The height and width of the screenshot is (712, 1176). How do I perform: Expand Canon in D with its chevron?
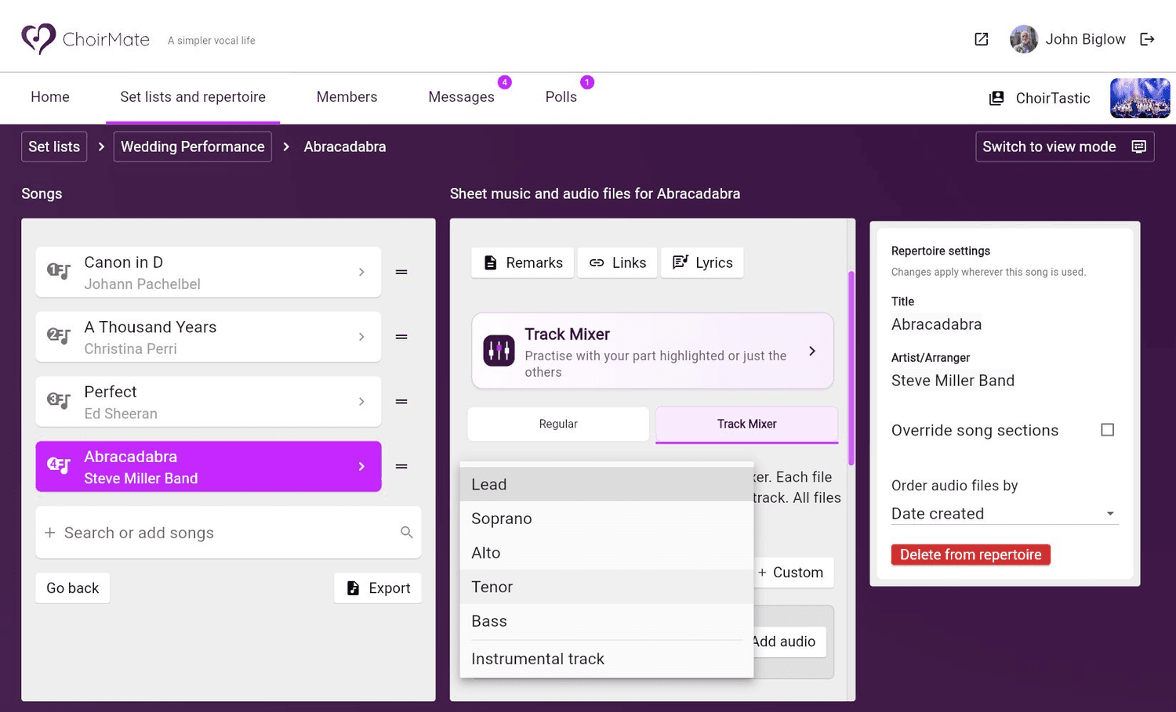[361, 272]
